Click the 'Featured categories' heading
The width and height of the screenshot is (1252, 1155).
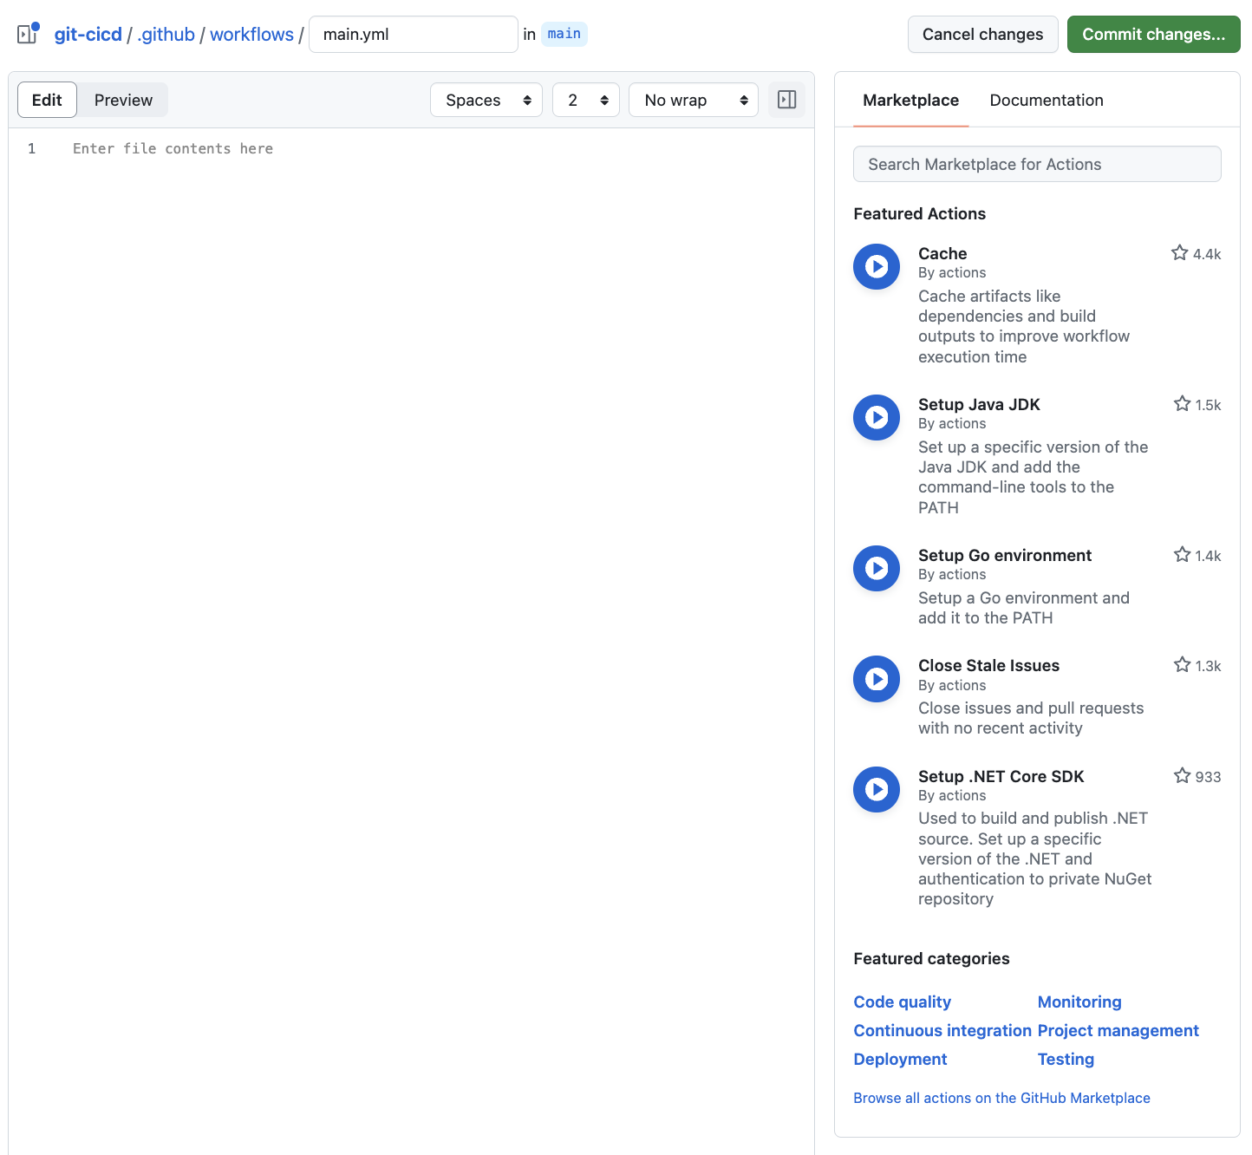pyautogui.click(x=931, y=958)
